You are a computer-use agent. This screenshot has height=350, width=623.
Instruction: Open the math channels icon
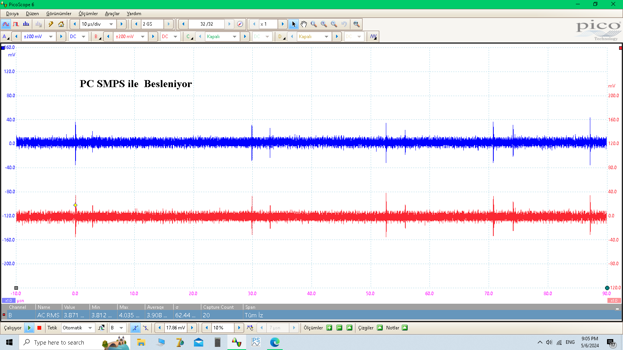(373, 37)
